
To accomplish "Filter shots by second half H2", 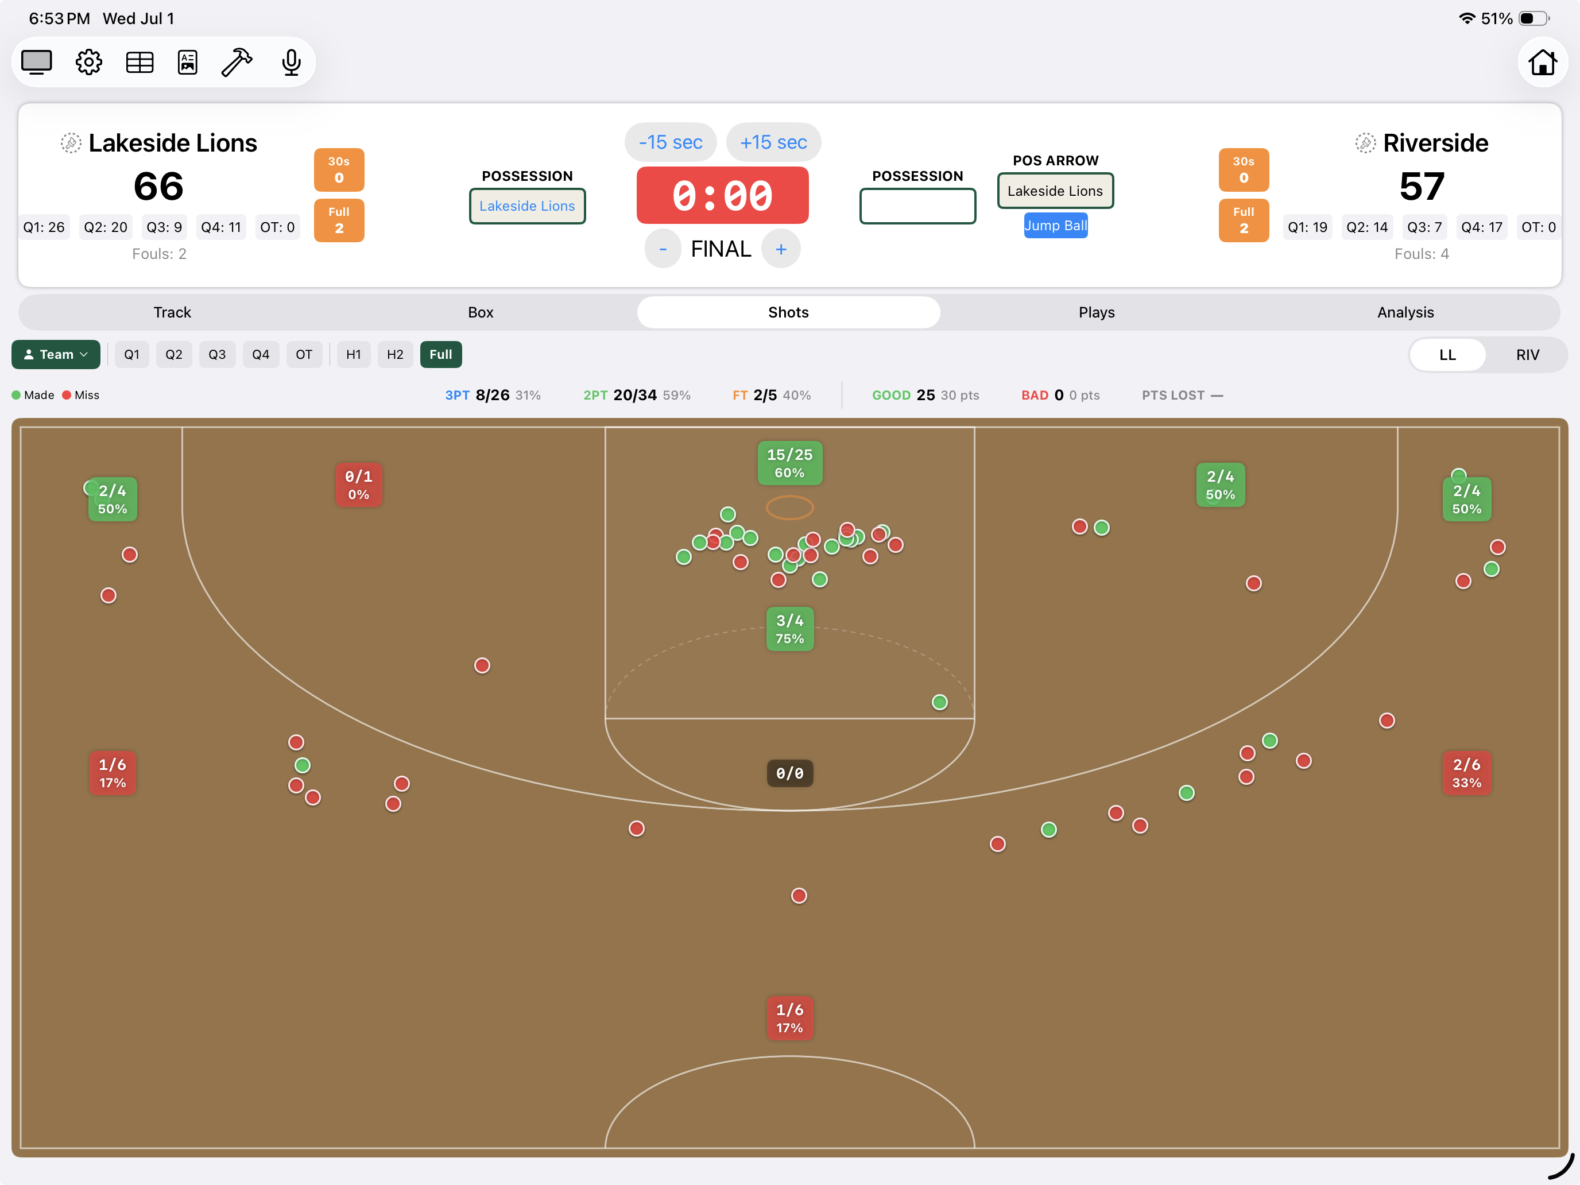I will tap(395, 354).
